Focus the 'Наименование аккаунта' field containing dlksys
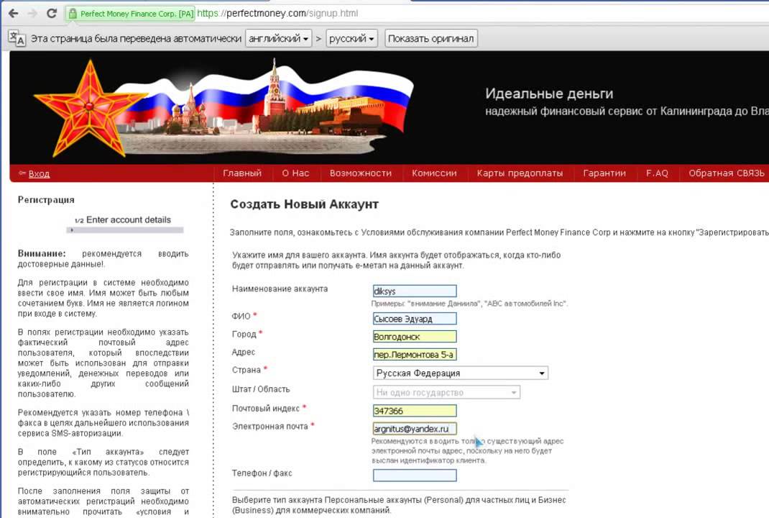The height and width of the screenshot is (518, 769). tap(415, 291)
